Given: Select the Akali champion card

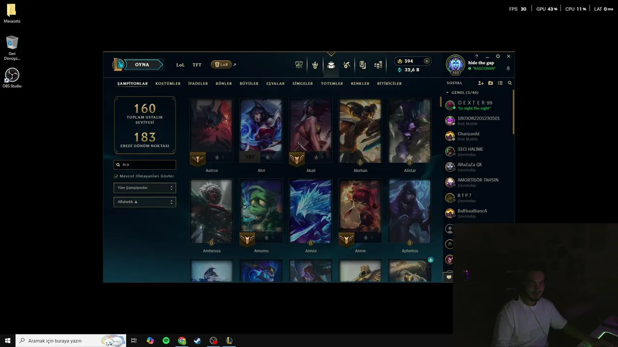Looking at the screenshot, I should point(311,131).
